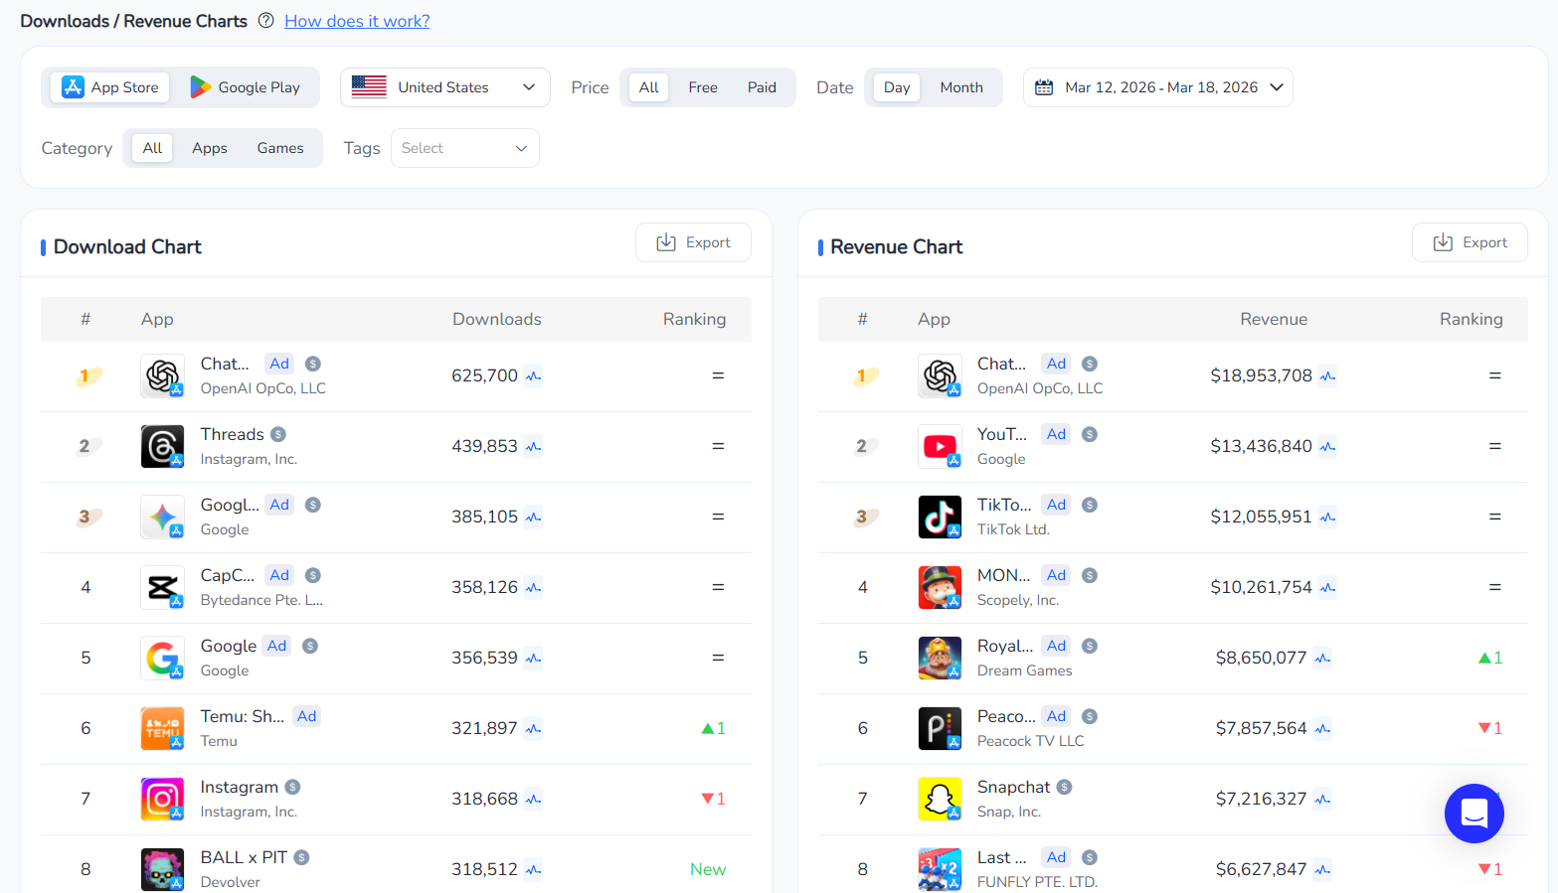This screenshot has width=1558, height=893.
Task: Open the United States country dropdown
Action: [444, 86]
